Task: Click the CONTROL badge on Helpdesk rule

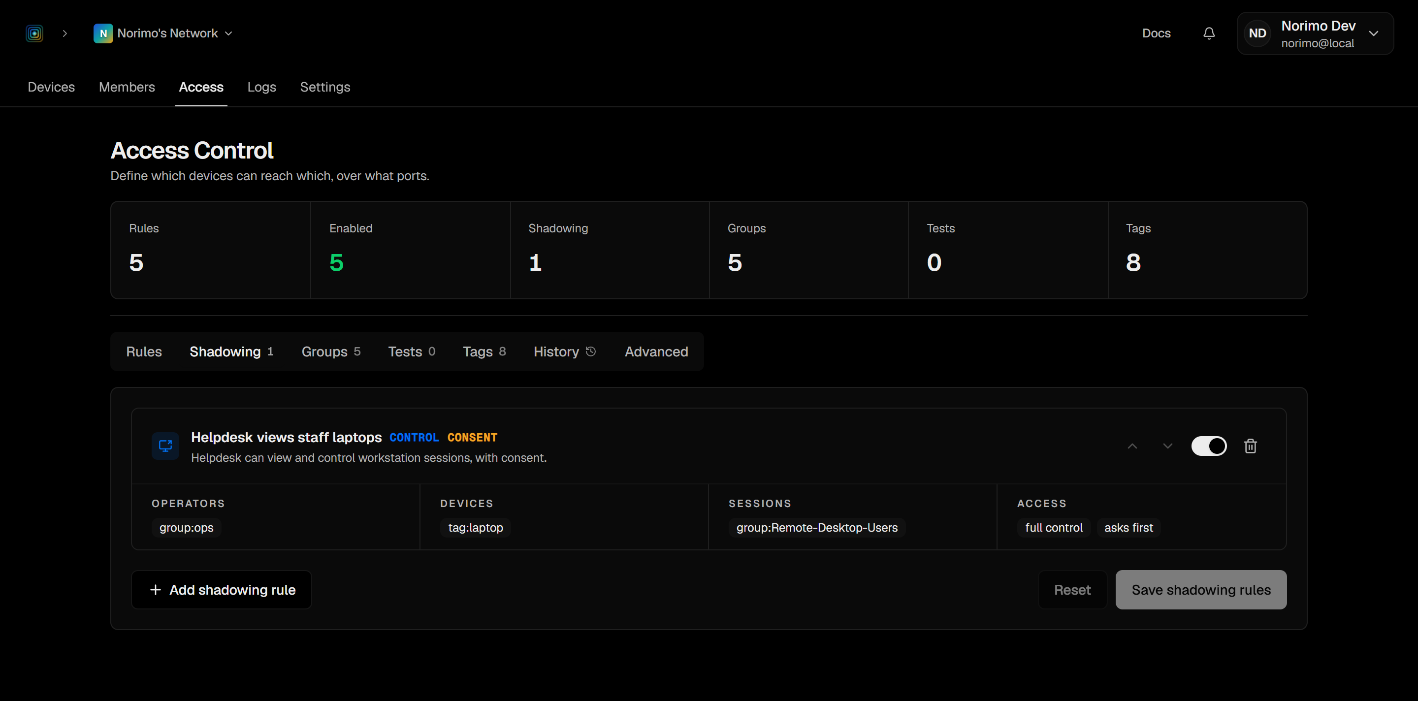Action: pyautogui.click(x=414, y=438)
